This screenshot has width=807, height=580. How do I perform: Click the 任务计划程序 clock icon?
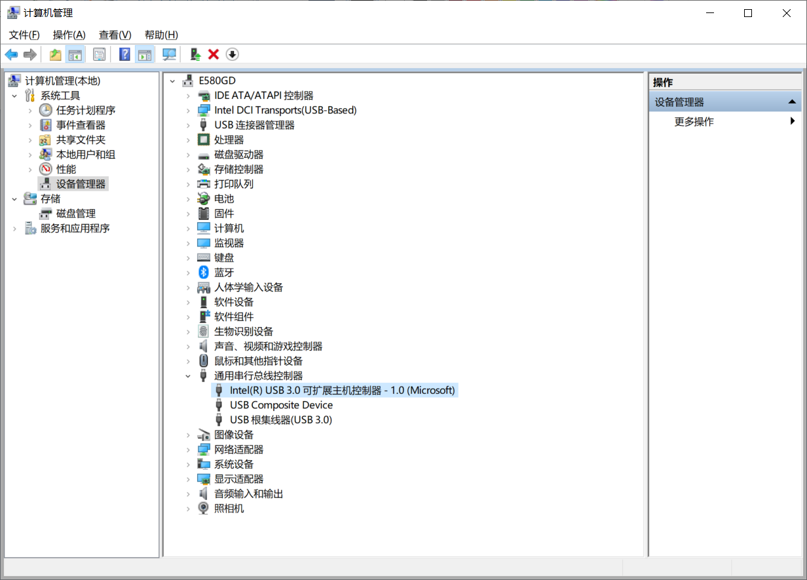[x=46, y=110]
